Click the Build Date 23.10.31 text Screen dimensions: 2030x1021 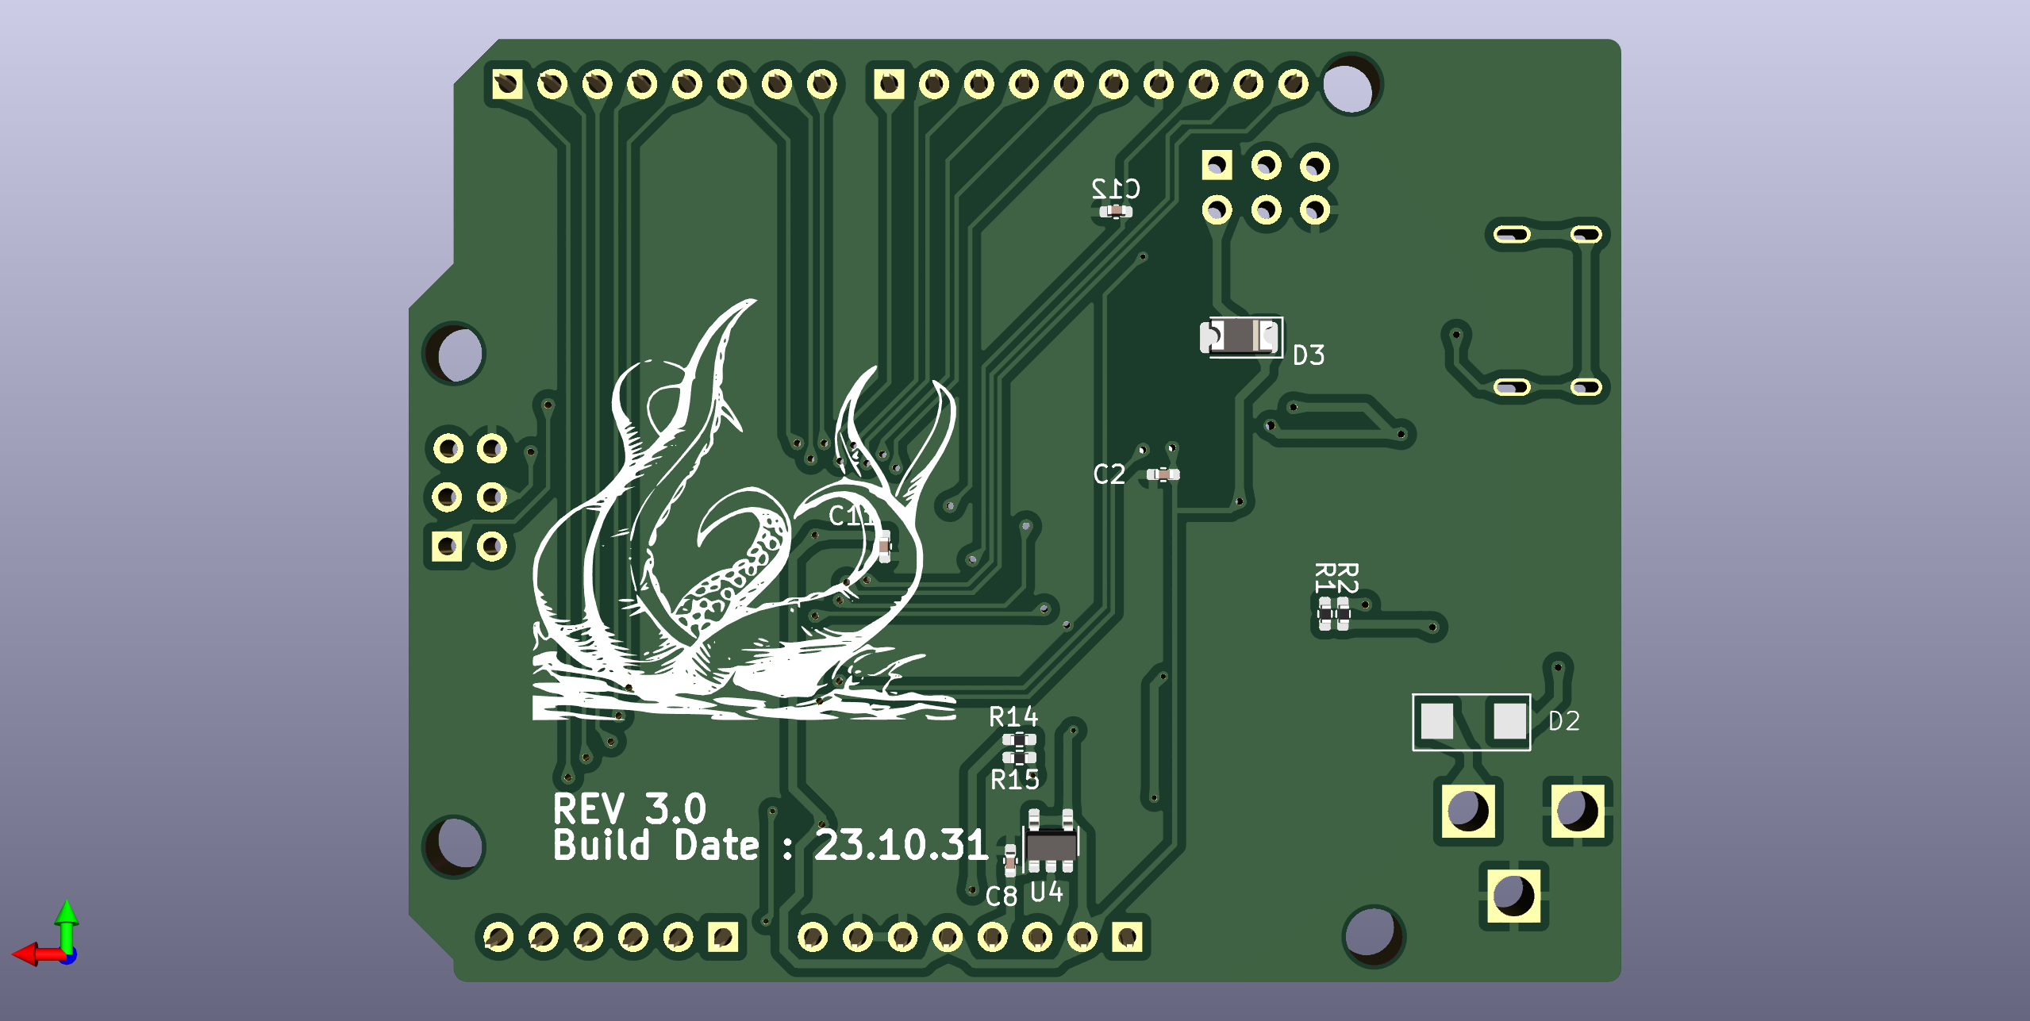770,846
